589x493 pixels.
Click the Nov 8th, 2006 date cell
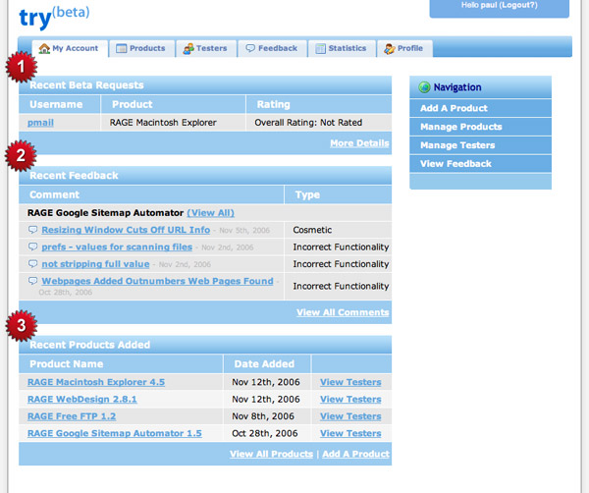pos(267,416)
